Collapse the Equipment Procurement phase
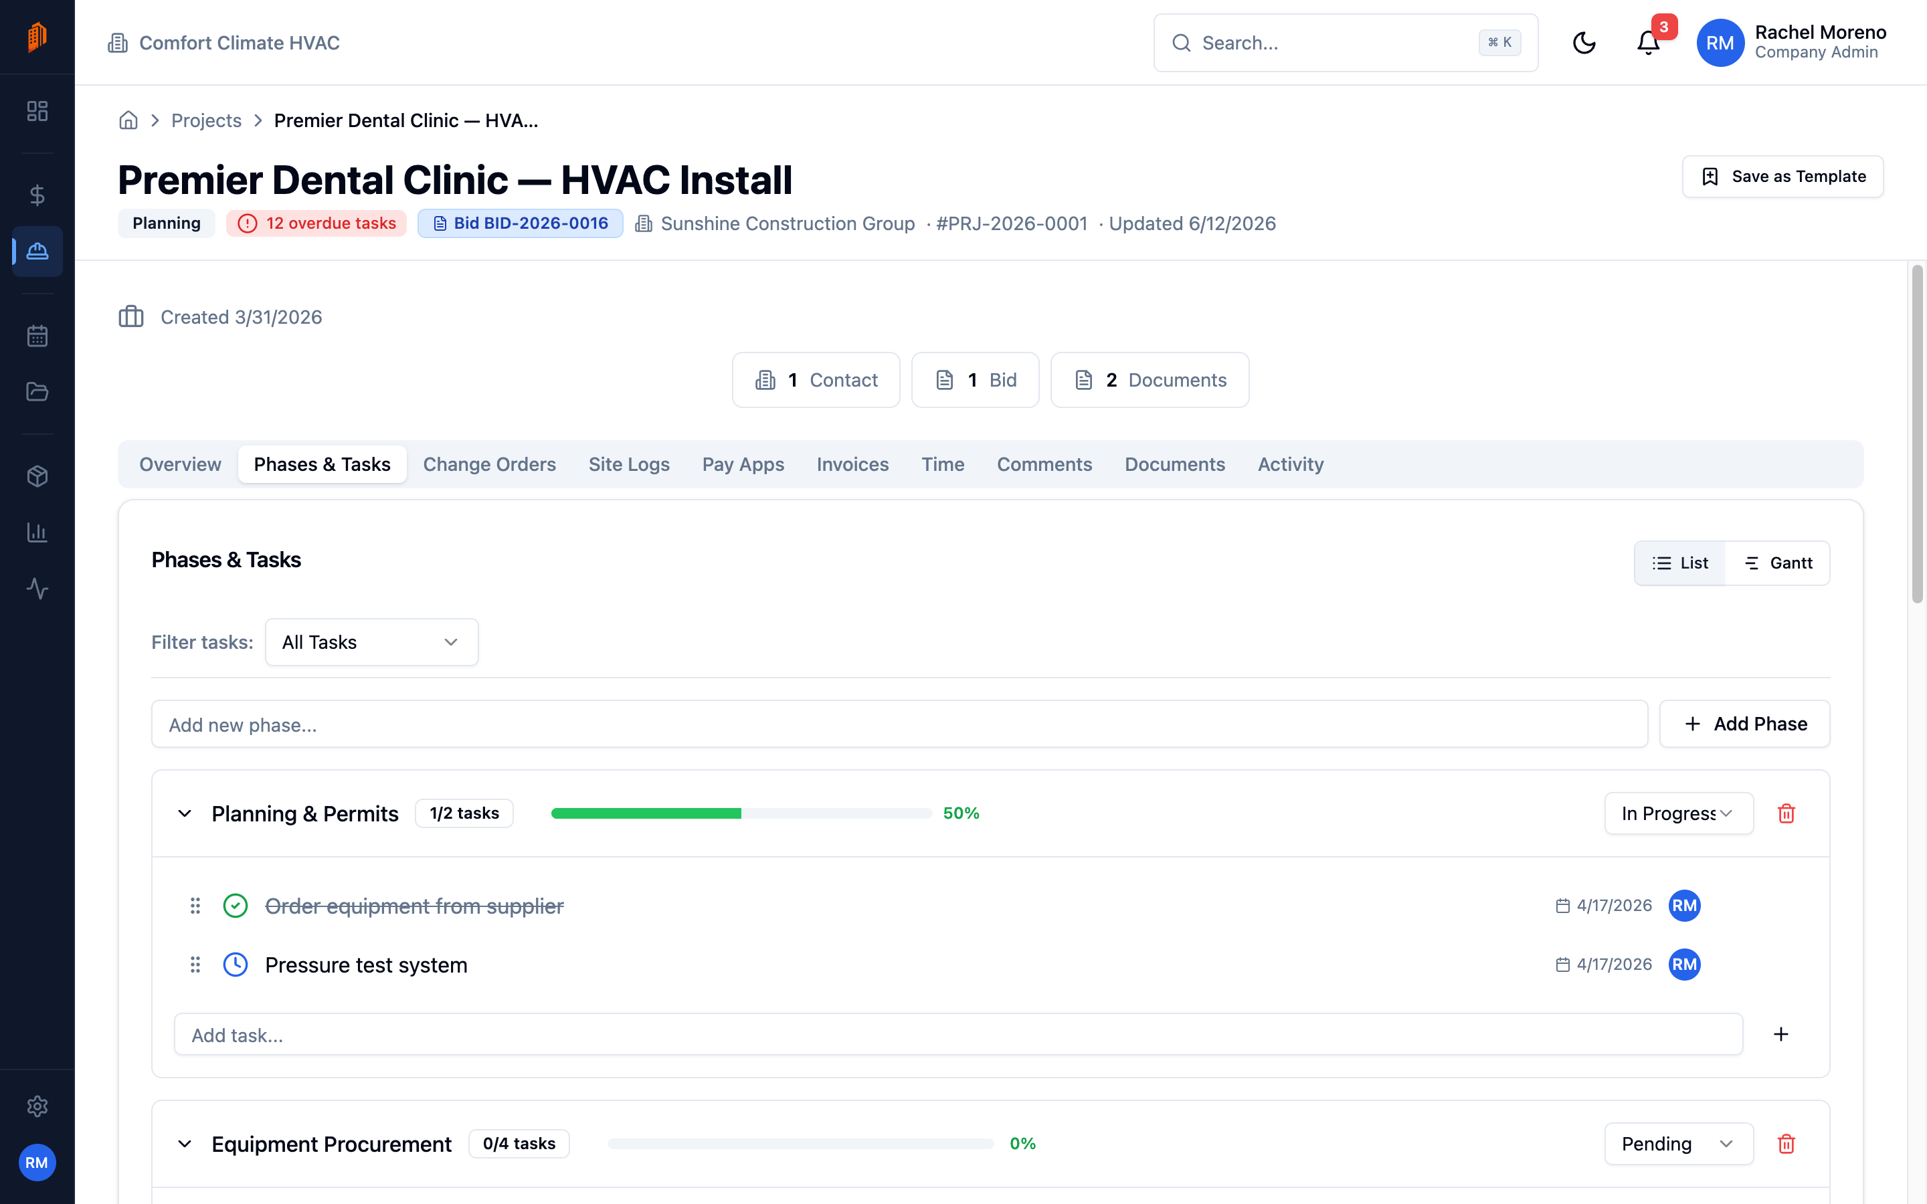This screenshot has height=1204, width=1927. point(185,1144)
